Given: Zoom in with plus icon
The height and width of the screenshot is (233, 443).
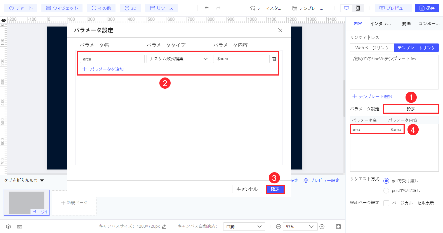Looking at the screenshot, I should point(322,227).
